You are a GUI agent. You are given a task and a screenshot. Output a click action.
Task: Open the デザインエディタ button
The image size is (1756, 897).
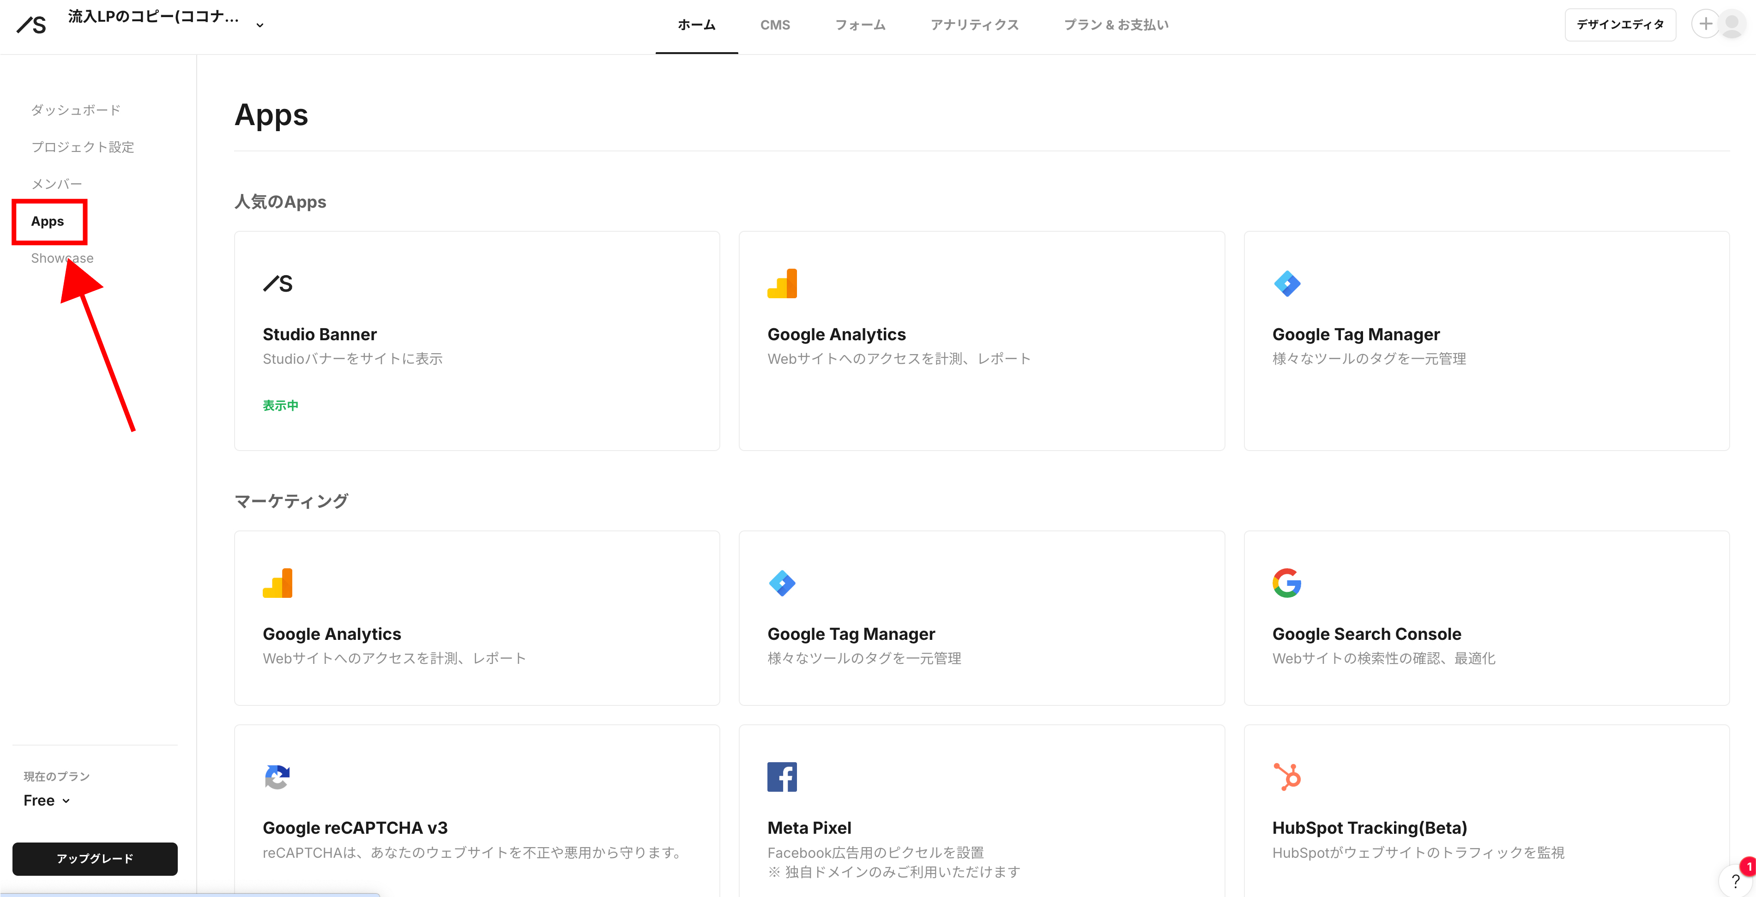tap(1620, 24)
